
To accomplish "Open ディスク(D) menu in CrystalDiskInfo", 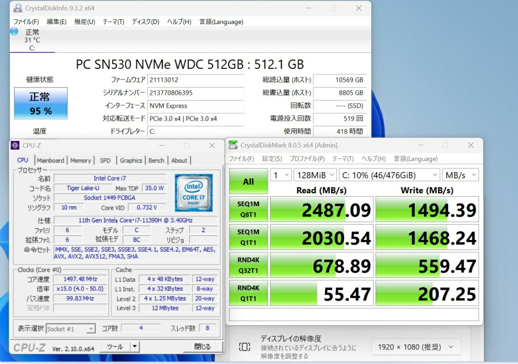I will pyautogui.click(x=145, y=22).
